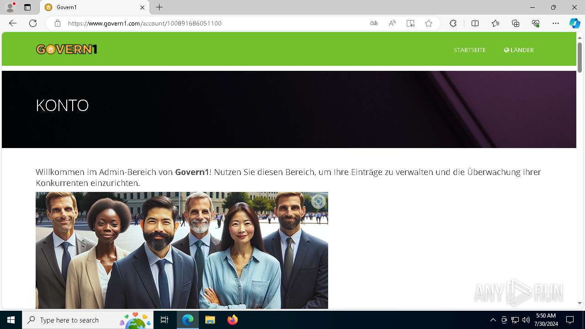
Task: Click the Govern1 logo in the header
Action: coord(67,49)
